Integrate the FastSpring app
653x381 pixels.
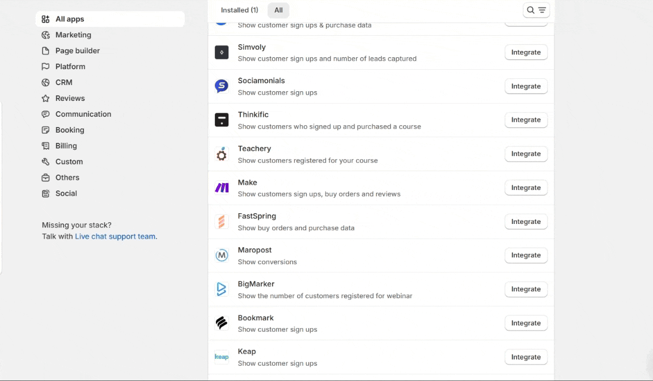click(x=526, y=222)
